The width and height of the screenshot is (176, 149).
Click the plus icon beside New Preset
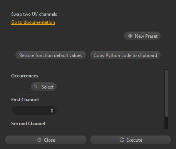[x=130, y=36]
